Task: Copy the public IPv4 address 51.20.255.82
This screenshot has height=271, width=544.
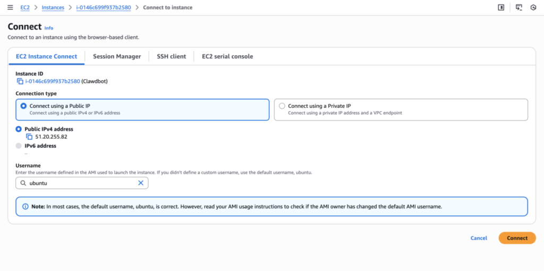Action: tap(30, 137)
